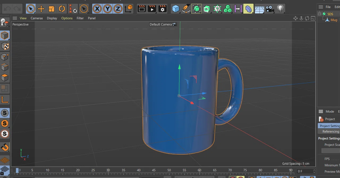Activate the Rotate tool

point(62,9)
